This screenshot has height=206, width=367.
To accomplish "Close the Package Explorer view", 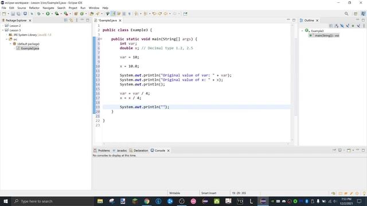I will [x=30, y=21].
